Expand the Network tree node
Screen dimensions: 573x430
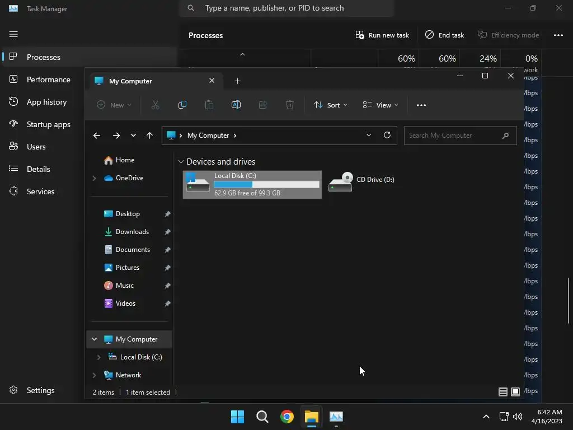coord(94,375)
